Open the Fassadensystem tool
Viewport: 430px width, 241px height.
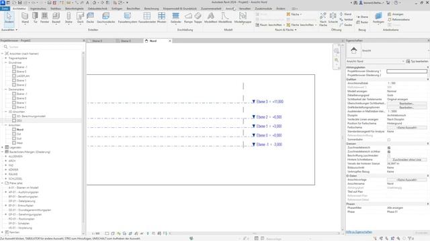pos(127,18)
